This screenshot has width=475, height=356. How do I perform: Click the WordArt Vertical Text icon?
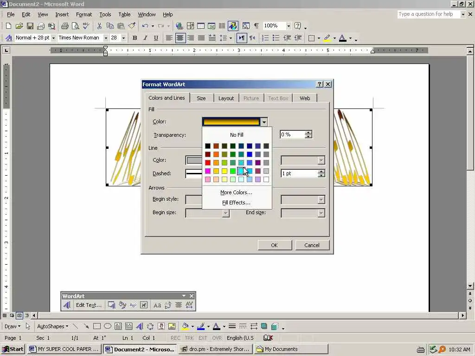168,305
